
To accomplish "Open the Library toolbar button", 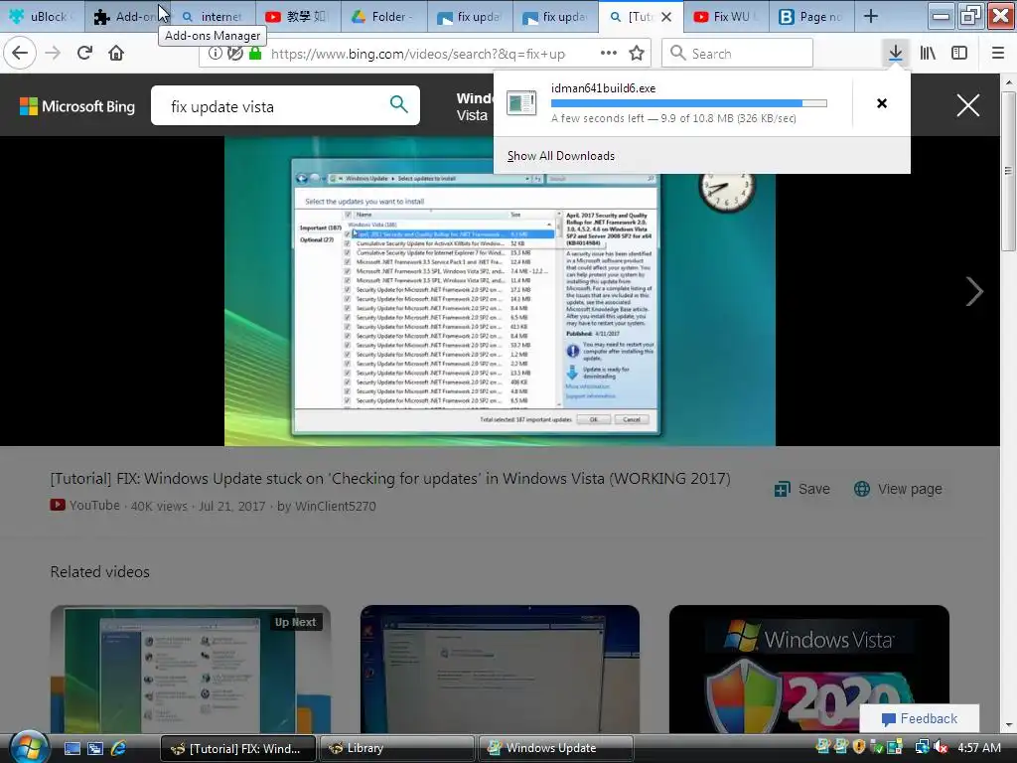I will coord(928,54).
